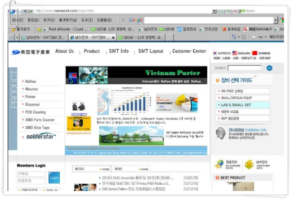Viewport: 291px width, 200px height.
Task: Open the Exhibition Info clock icon
Action: click(221, 133)
